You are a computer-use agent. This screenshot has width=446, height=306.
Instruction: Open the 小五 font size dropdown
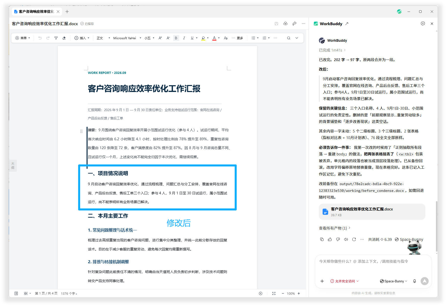(149, 38)
